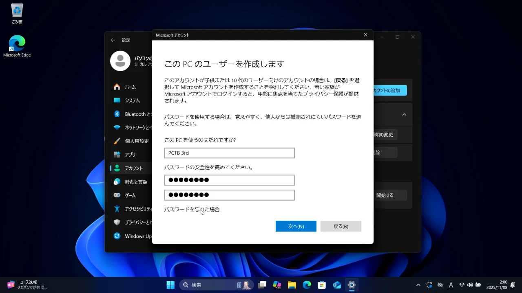The height and width of the screenshot is (293, 522).
Task: Show hidden icons in the system tray
Action: pos(418,285)
